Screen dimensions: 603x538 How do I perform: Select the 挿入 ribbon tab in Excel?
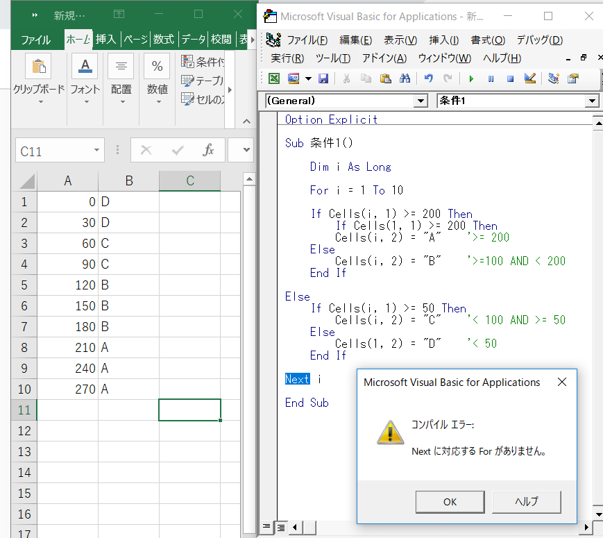click(105, 40)
